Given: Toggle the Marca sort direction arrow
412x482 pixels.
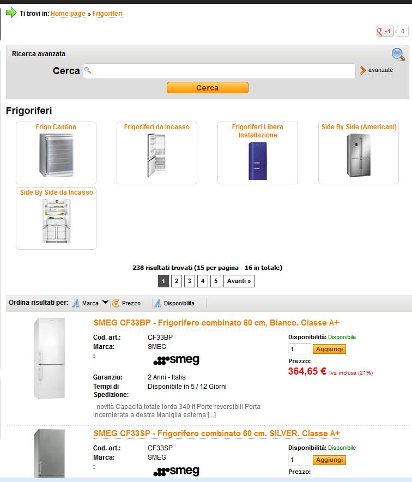Looking at the screenshot, I should click(105, 302).
